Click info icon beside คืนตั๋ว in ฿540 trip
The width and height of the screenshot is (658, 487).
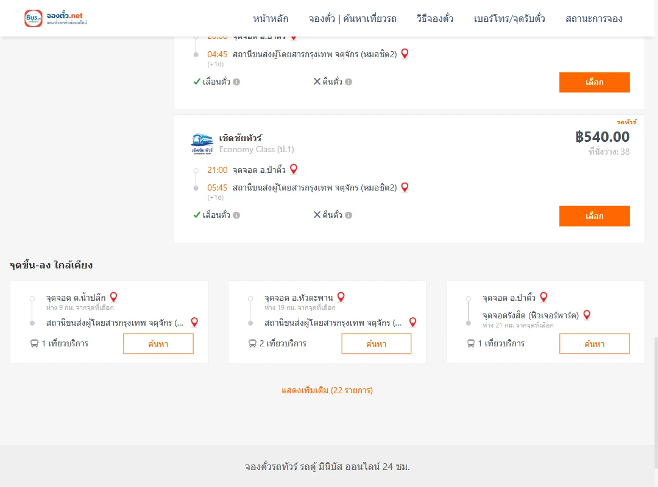348,215
